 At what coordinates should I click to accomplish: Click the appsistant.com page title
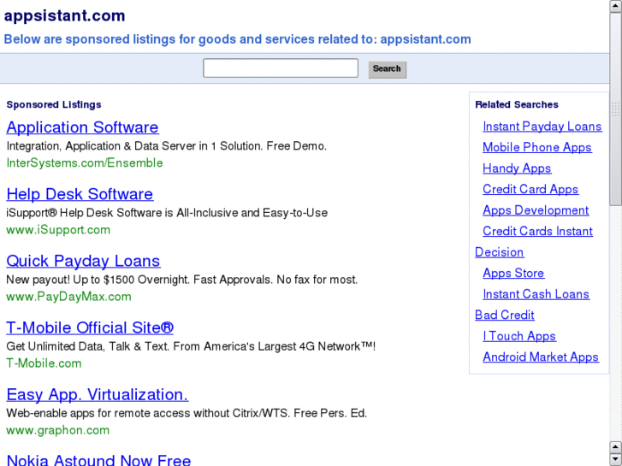click(65, 16)
